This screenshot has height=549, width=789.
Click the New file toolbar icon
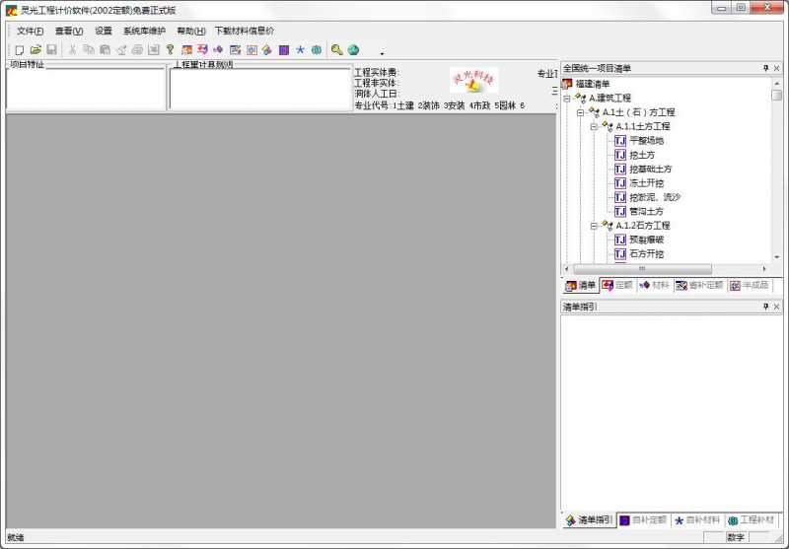(19, 49)
